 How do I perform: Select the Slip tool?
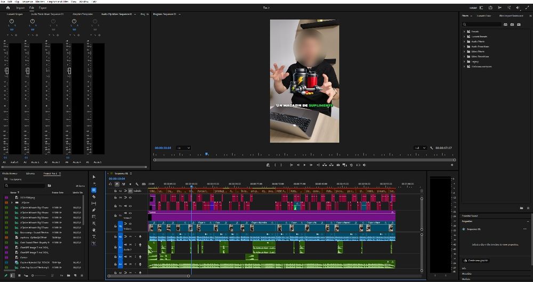click(x=93, y=203)
